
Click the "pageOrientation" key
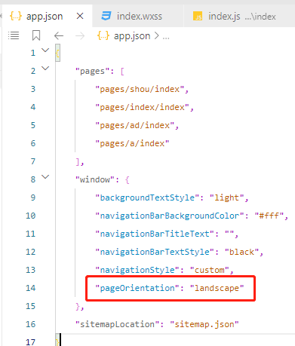pos(137,288)
